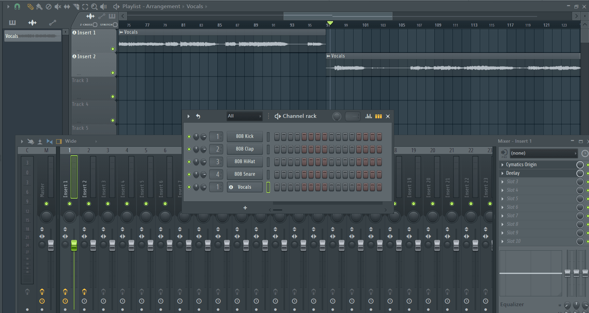The image size is (589, 313).
Task: Mute the 808 Kick channel via its LED
Action: click(x=189, y=136)
